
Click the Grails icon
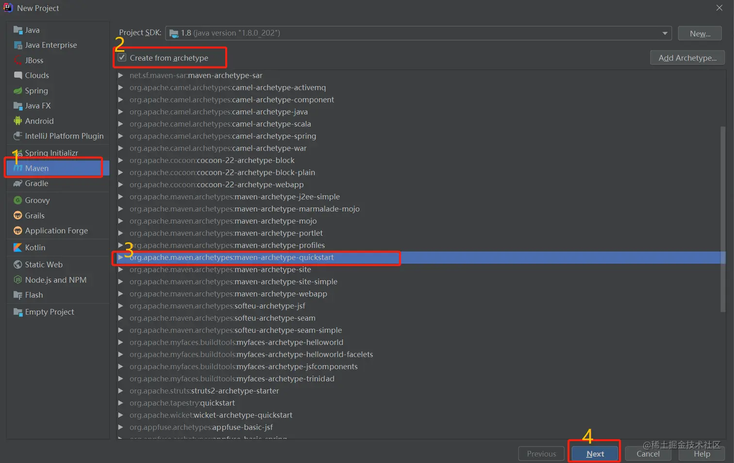click(x=18, y=215)
